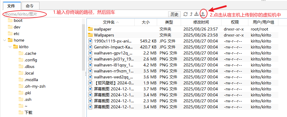Sort by the 修改时间 column header
Image resolution: width=287 pixels, height=117 pixels.
[201, 22]
